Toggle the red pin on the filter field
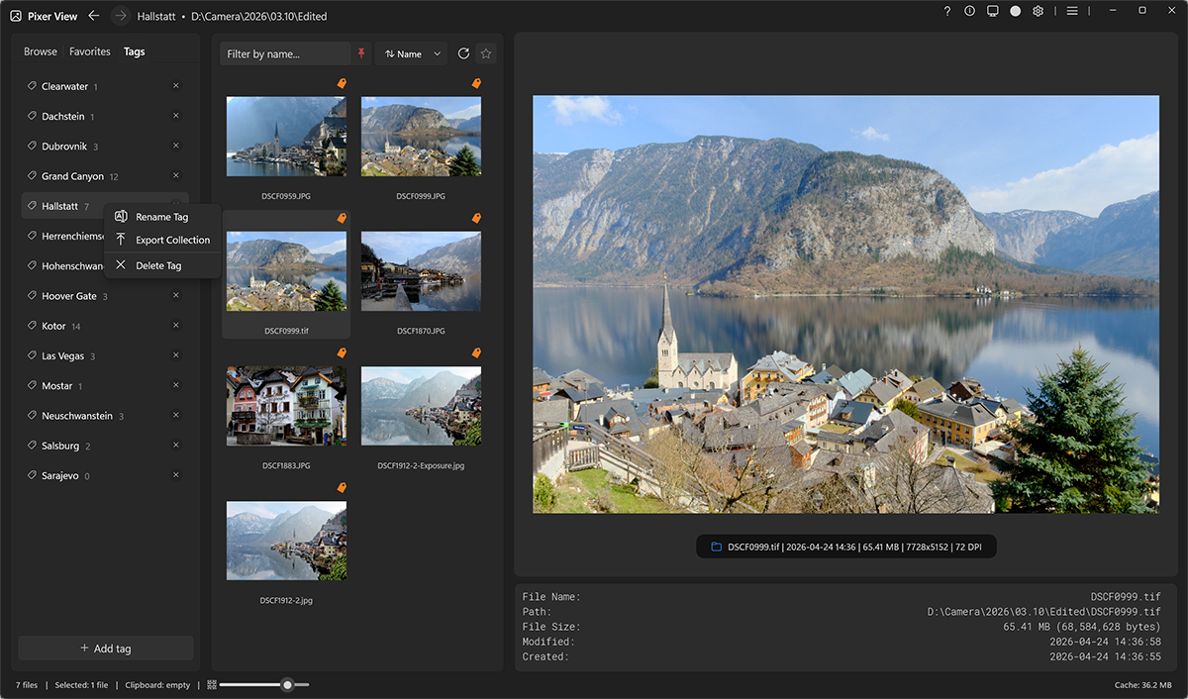 pos(363,53)
